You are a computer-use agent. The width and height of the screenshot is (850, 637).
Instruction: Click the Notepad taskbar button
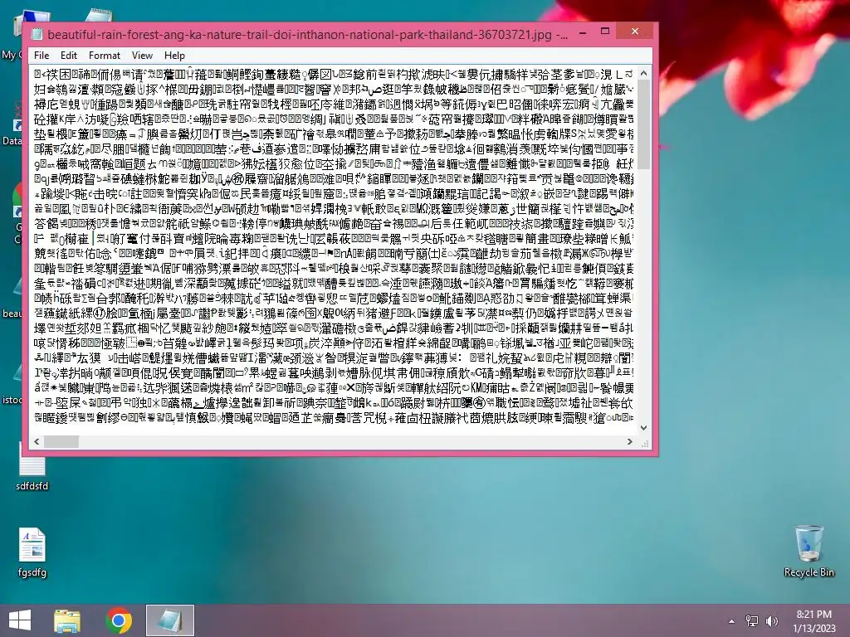(169, 620)
